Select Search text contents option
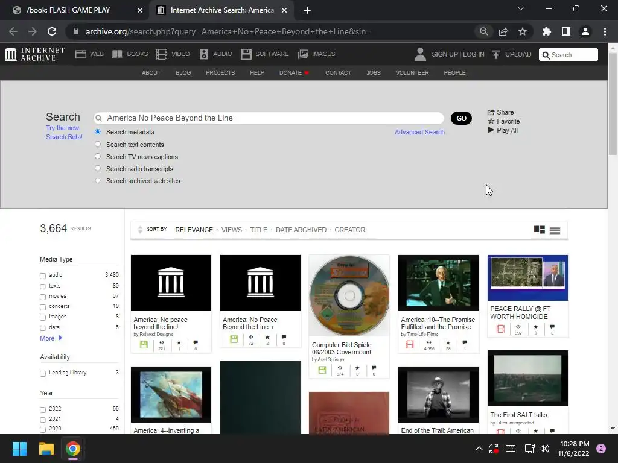The width and height of the screenshot is (618, 463). tap(98, 144)
